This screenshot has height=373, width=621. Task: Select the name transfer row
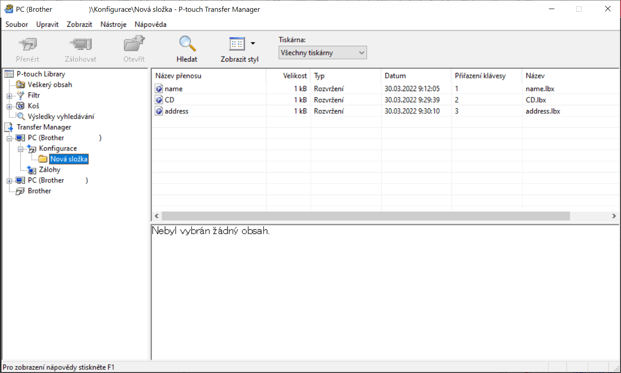tap(385, 89)
